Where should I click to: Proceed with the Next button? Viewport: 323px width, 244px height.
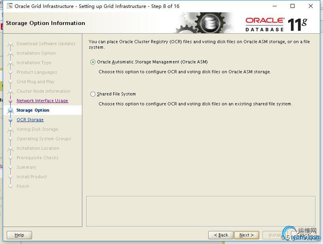point(247,235)
